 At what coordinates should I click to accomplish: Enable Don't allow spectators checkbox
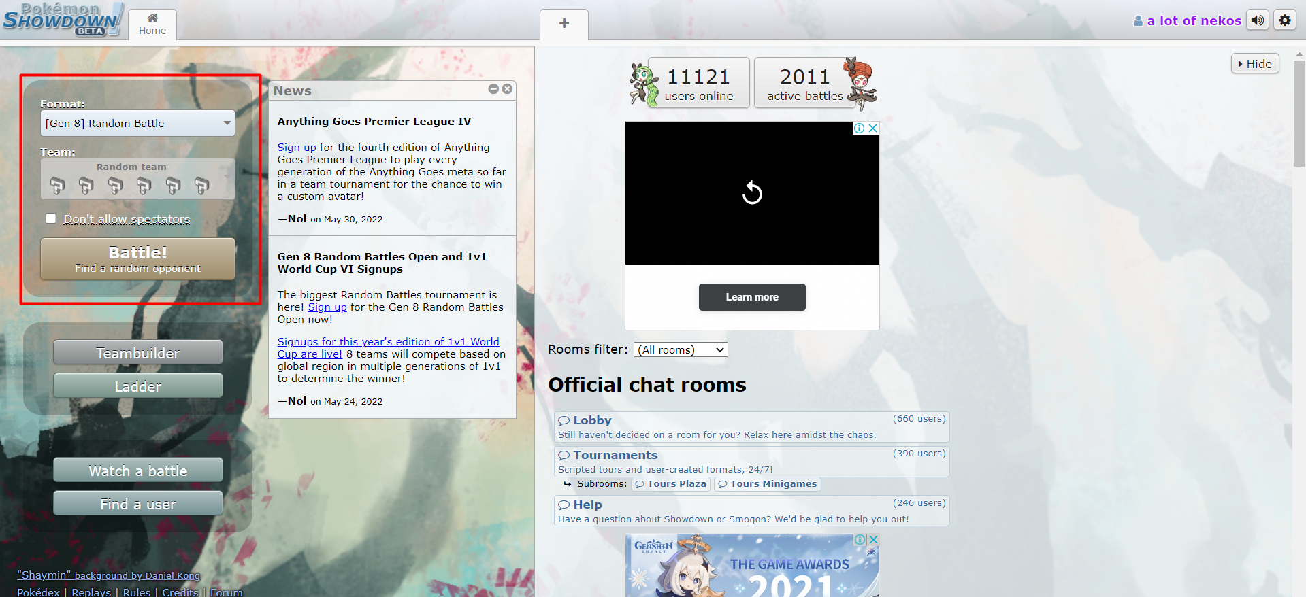pyautogui.click(x=51, y=218)
